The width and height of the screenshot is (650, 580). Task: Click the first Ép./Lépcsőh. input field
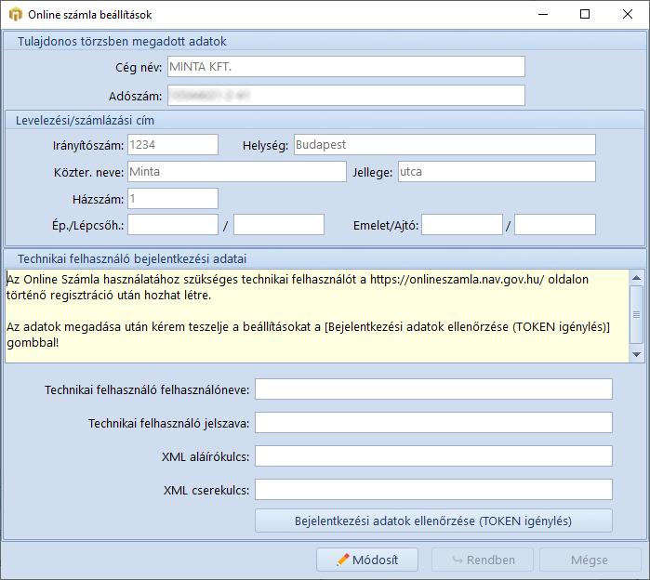point(172,225)
